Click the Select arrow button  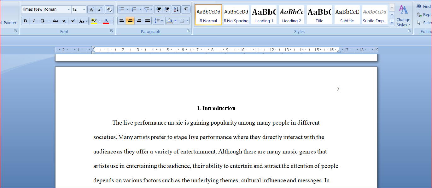click(424, 23)
